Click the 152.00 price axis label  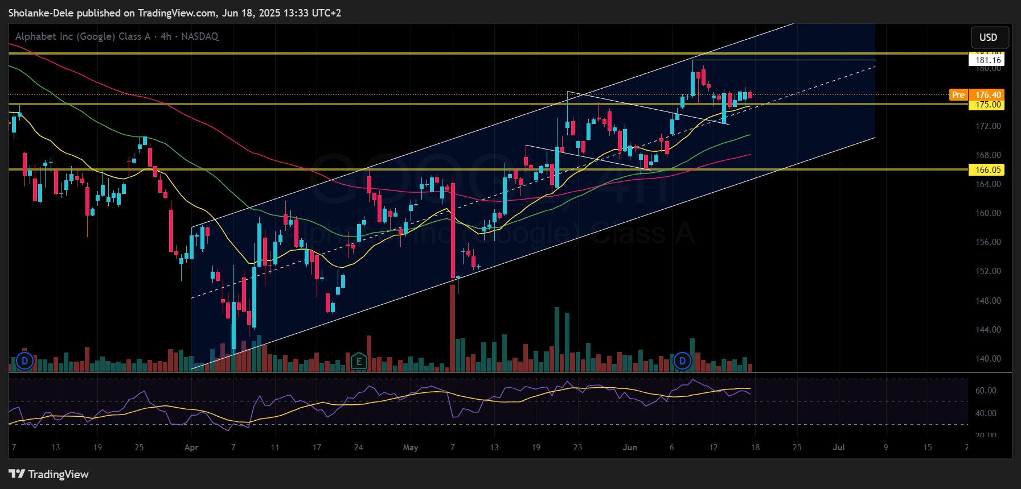988,271
